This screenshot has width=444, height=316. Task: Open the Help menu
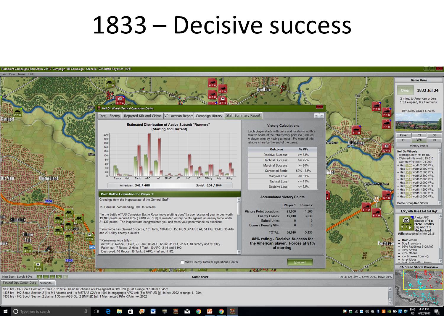pos(31,74)
